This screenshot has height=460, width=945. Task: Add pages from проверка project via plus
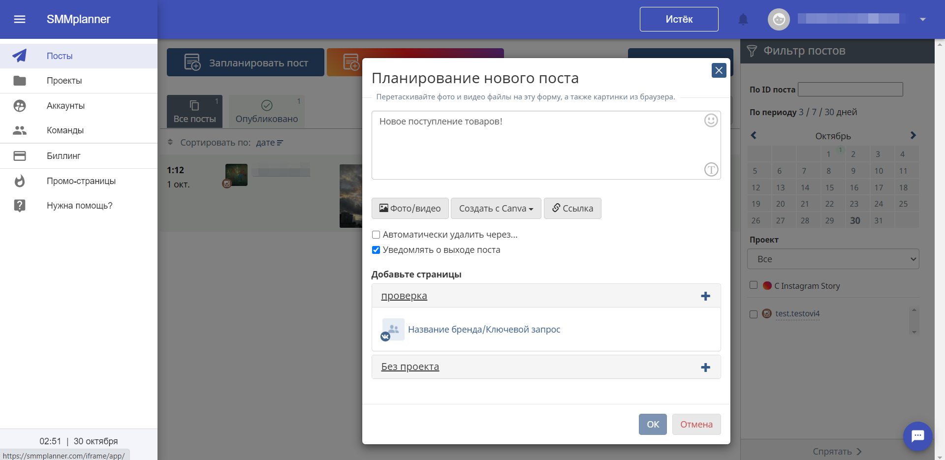click(x=705, y=296)
